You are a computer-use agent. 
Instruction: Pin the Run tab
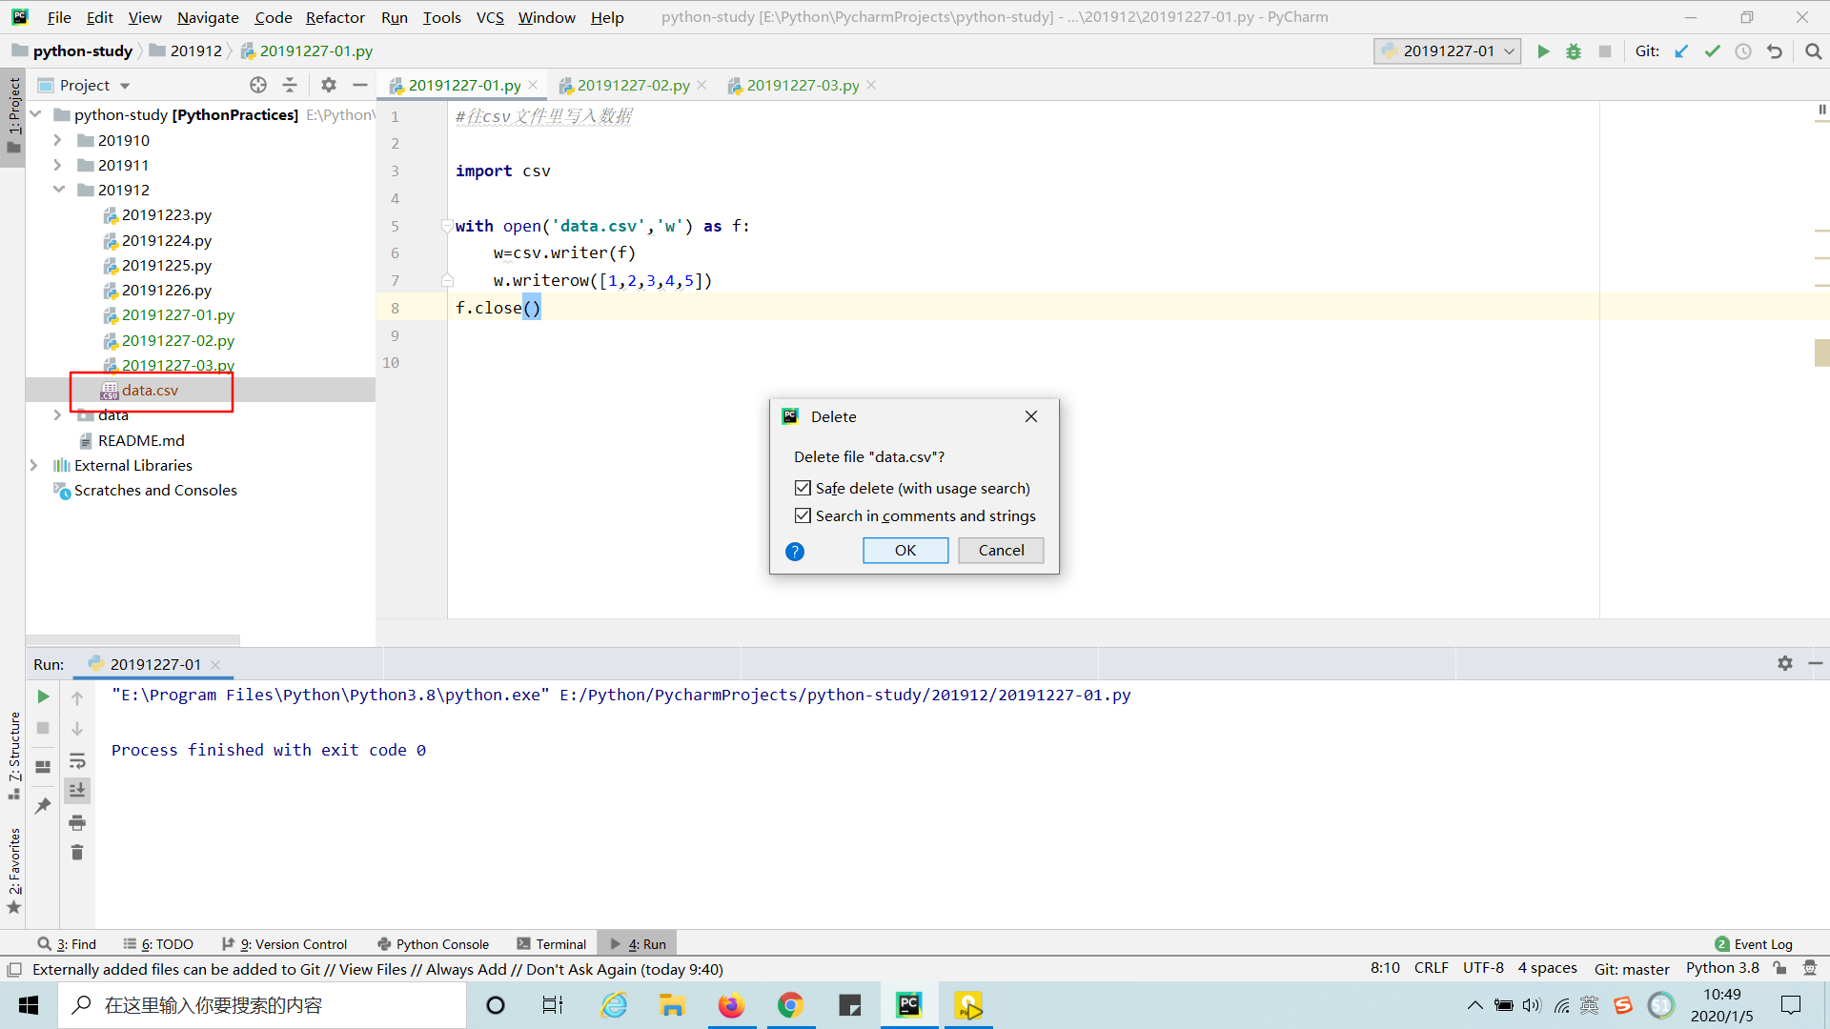(x=43, y=806)
